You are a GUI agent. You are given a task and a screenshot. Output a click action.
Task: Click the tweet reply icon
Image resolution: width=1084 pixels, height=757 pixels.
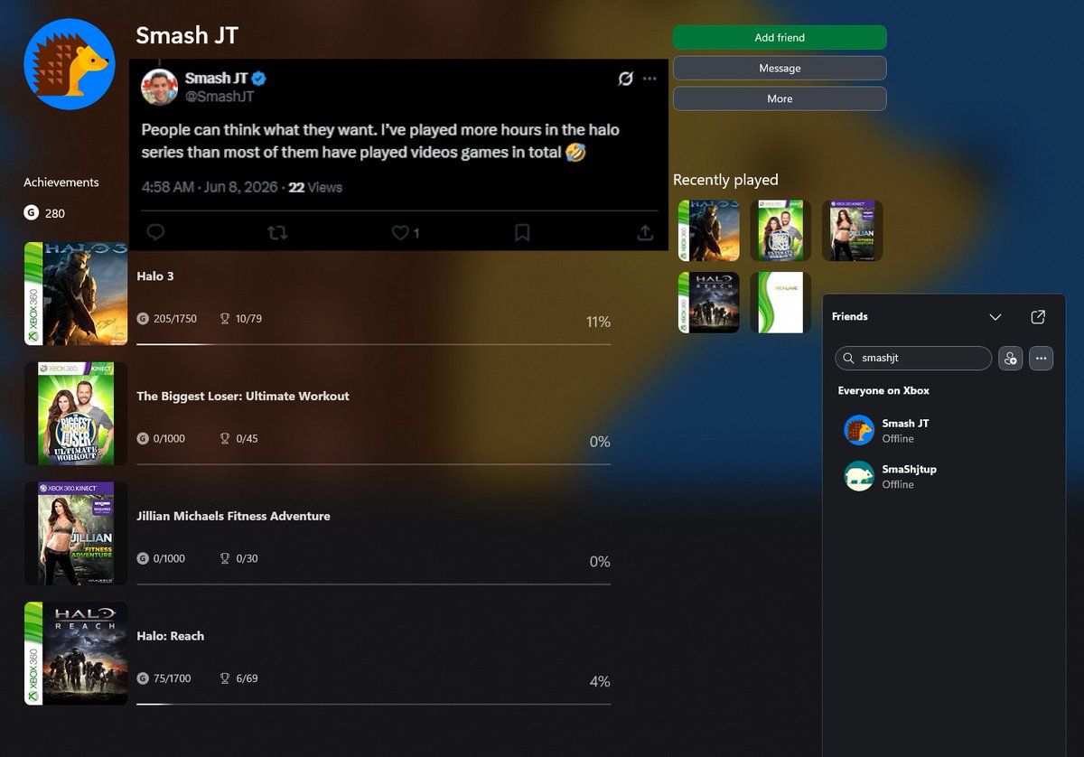[x=155, y=232]
